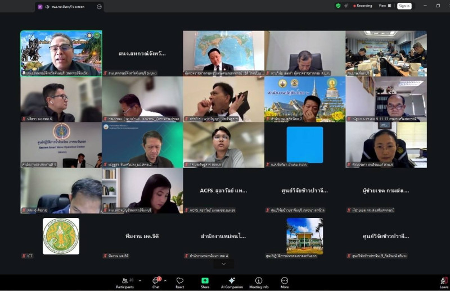The image size is (450, 291).
Task: Click the Sign in button
Action: click(x=404, y=6)
